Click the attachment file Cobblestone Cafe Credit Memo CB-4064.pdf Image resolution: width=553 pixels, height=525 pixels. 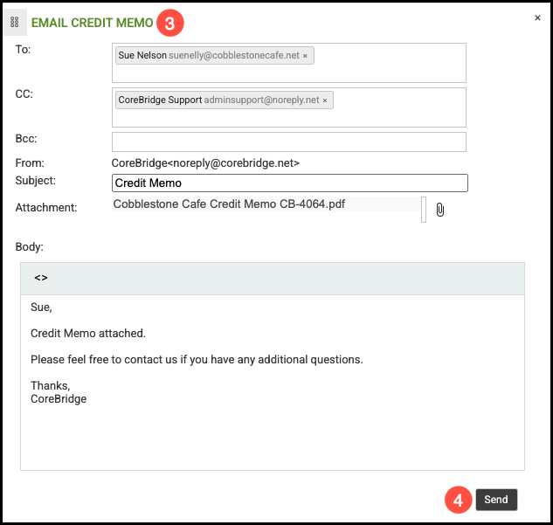point(229,204)
